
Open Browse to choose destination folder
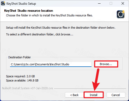(x=106, y=64)
